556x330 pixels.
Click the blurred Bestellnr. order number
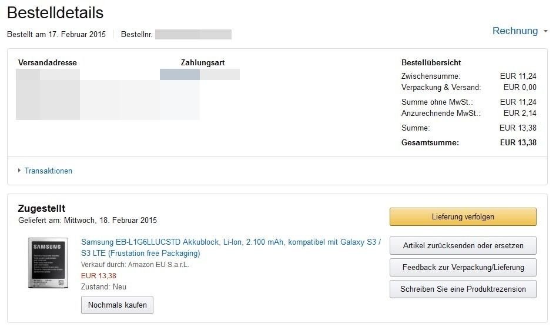pos(193,35)
